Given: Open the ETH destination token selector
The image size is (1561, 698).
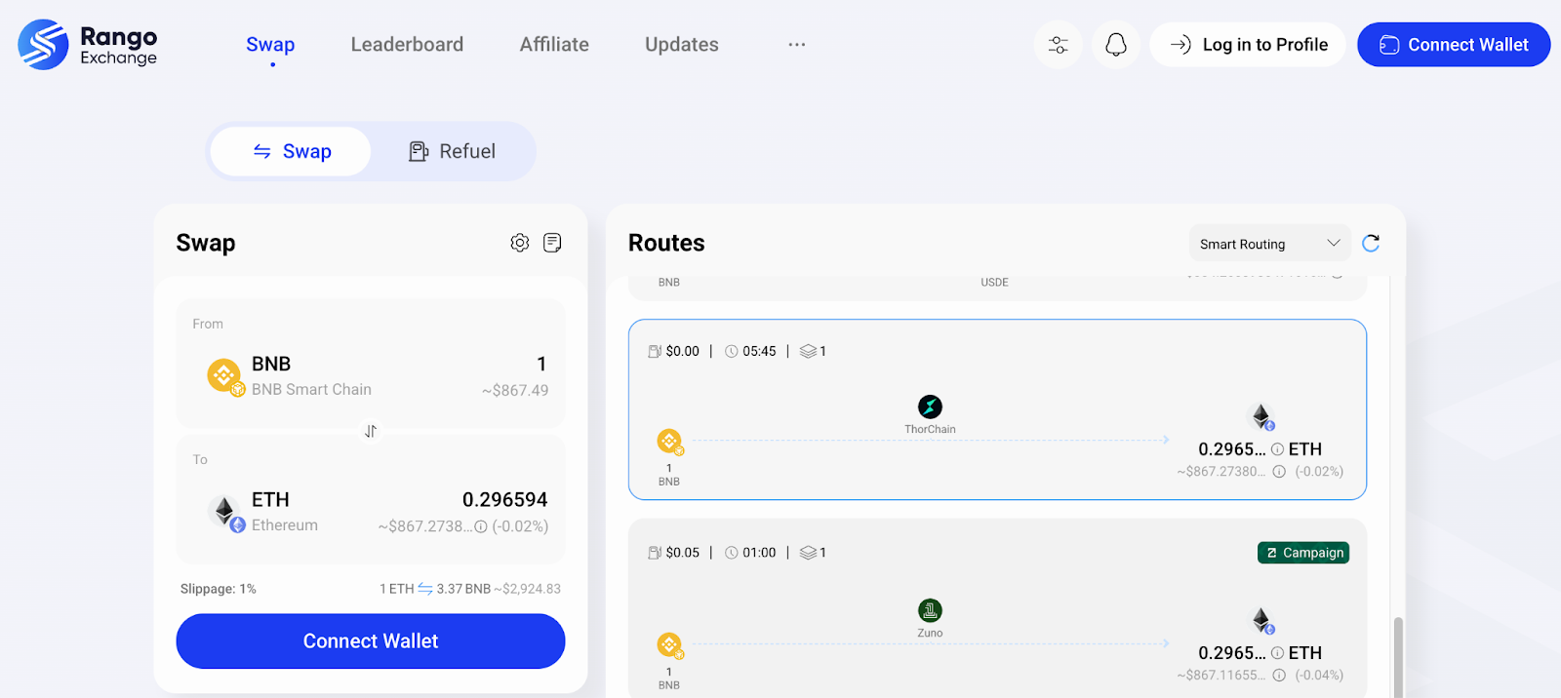Looking at the screenshot, I should pyautogui.click(x=264, y=512).
